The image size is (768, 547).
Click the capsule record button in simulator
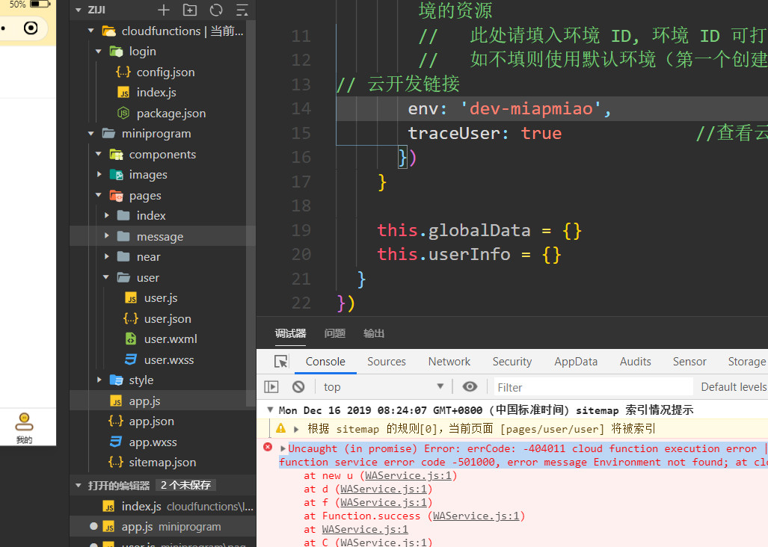coord(31,28)
